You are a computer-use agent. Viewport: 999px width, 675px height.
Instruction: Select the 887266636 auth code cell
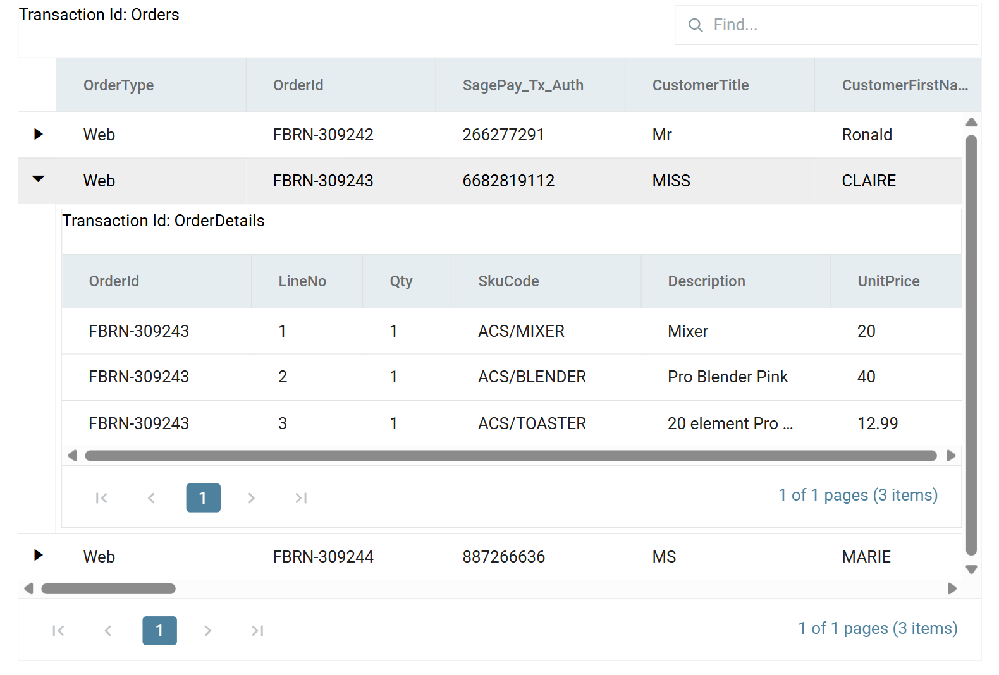pyautogui.click(x=530, y=557)
